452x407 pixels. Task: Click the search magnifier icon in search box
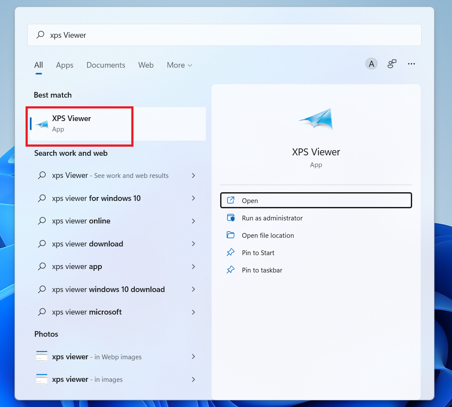pos(40,35)
